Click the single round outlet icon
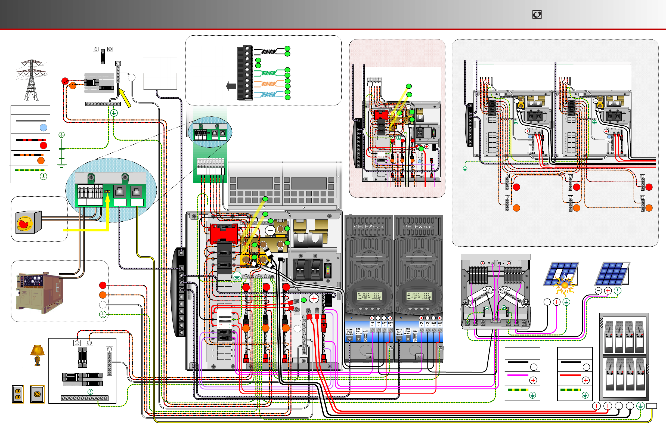Image resolution: width=666 pixels, height=431 pixels. click(x=37, y=394)
